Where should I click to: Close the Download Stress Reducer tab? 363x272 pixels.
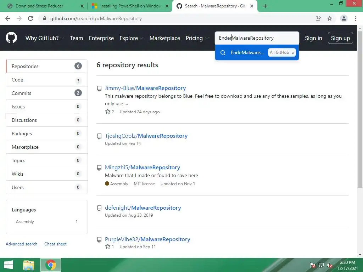point(82,6)
